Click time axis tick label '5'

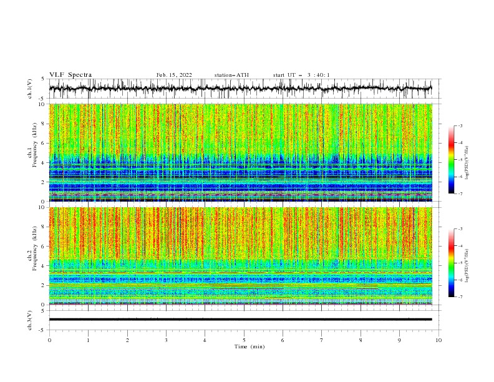click(x=244, y=340)
